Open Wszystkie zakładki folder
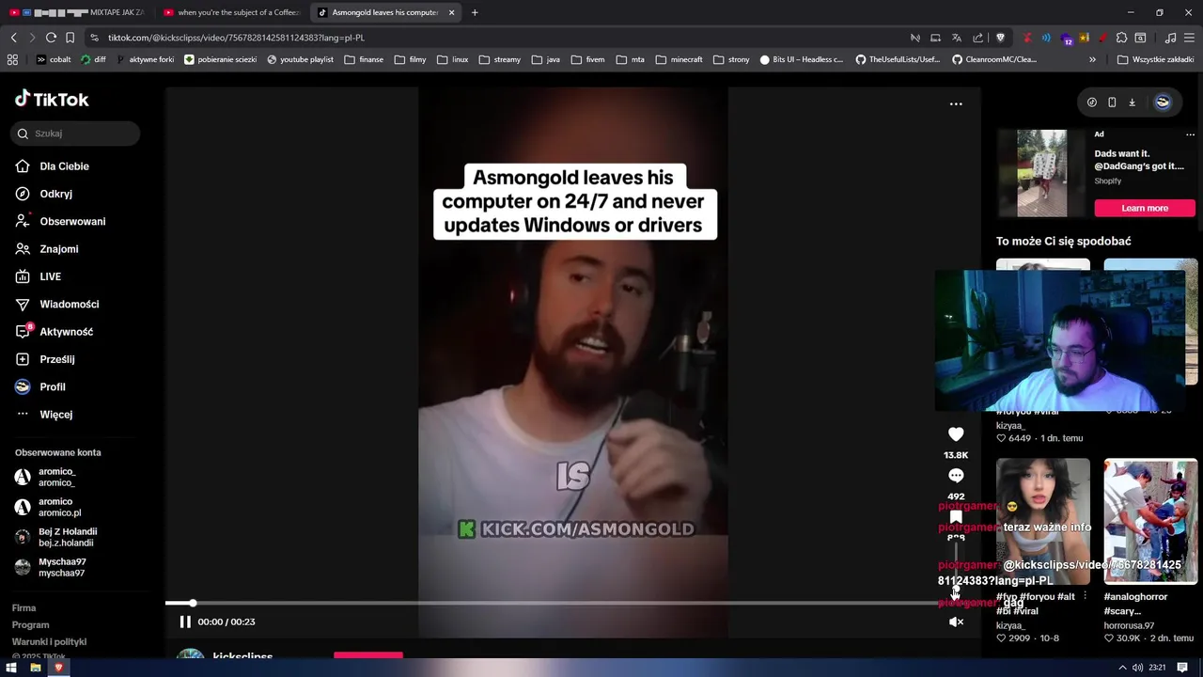The width and height of the screenshot is (1203, 677). click(1156, 59)
